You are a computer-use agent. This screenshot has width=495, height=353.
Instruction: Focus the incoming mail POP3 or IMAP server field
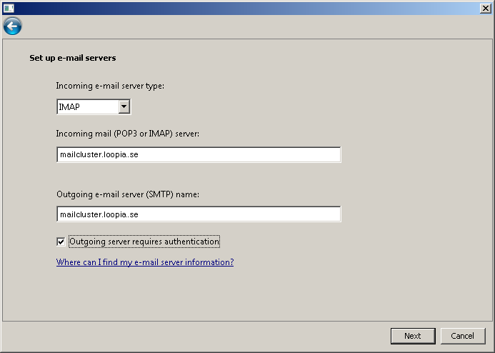click(x=199, y=155)
